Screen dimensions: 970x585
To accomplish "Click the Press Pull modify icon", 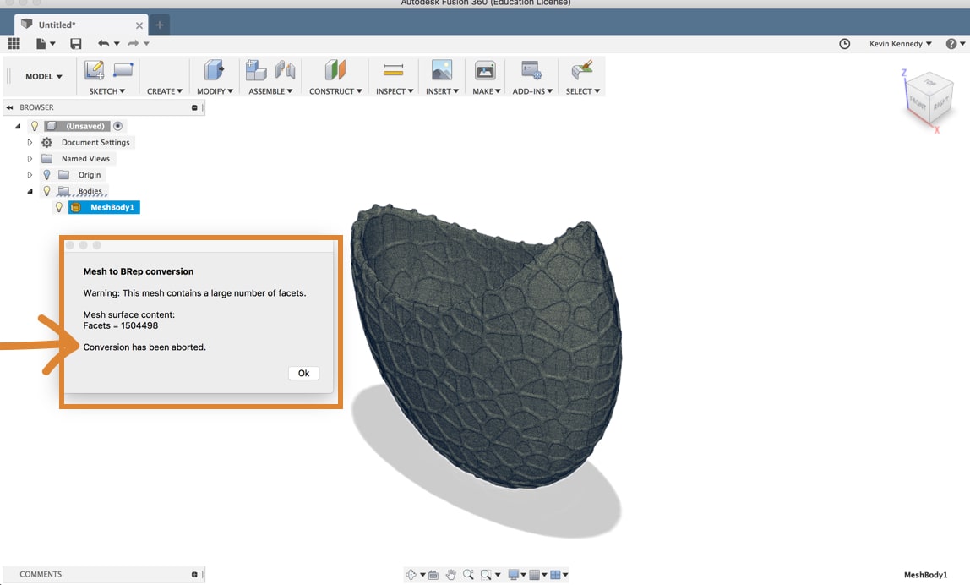I will [214, 70].
